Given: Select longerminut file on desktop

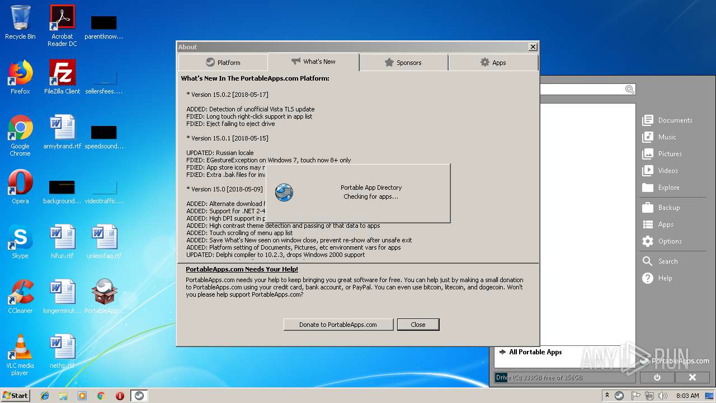Looking at the screenshot, I should [62, 297].
